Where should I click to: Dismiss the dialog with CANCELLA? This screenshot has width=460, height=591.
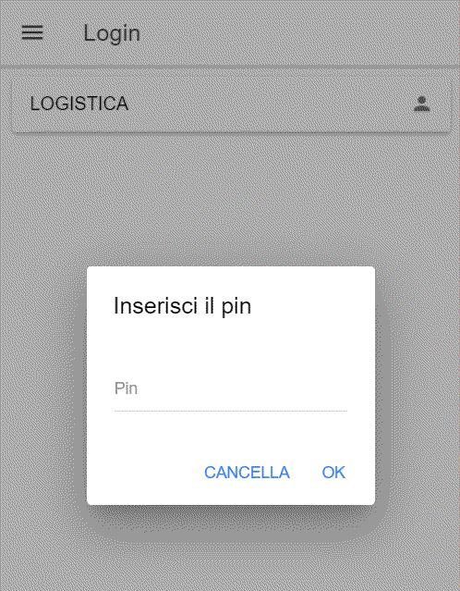coord(247,473)
